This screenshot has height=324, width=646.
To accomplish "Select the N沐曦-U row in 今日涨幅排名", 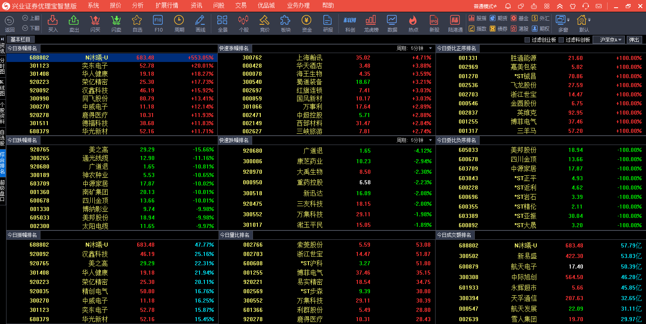I will pos(112,58).
